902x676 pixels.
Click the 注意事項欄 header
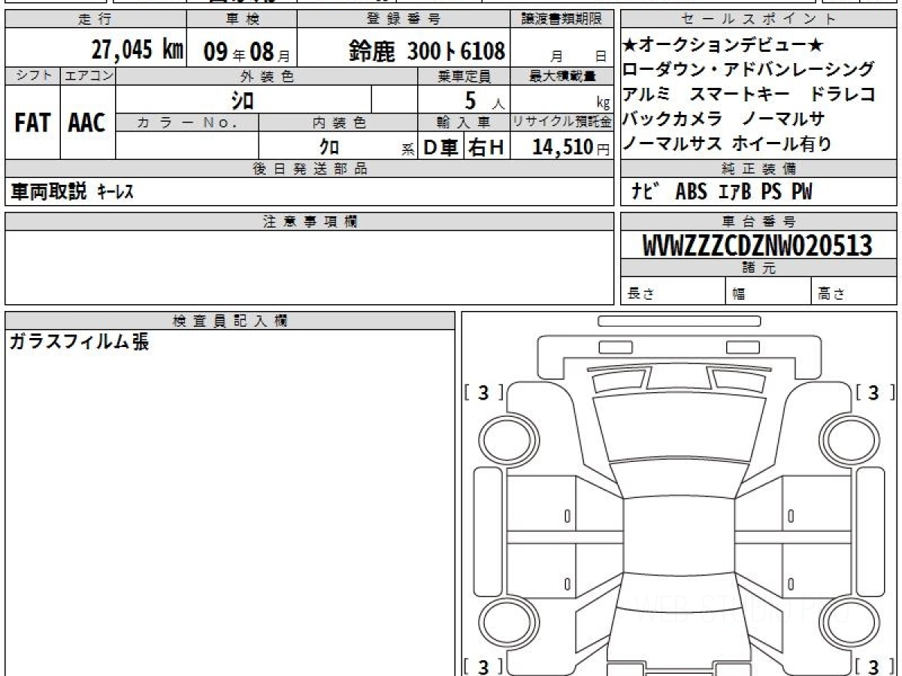[x=310, y=222]
